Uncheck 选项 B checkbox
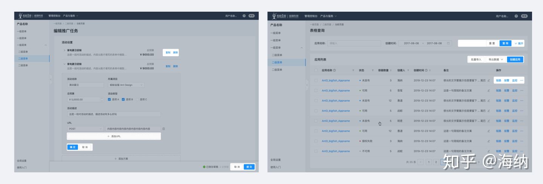The width and height of the screenshot is (543, 184). pyautogui.click(x=123, y=100)
